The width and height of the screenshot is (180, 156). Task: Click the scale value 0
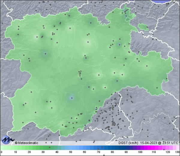click(x=1, y=152)
